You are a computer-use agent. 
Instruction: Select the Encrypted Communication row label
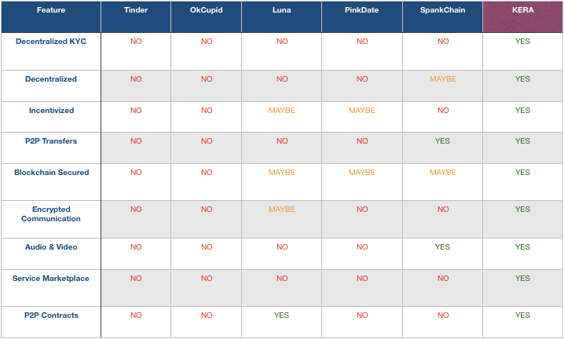point(51,214)
